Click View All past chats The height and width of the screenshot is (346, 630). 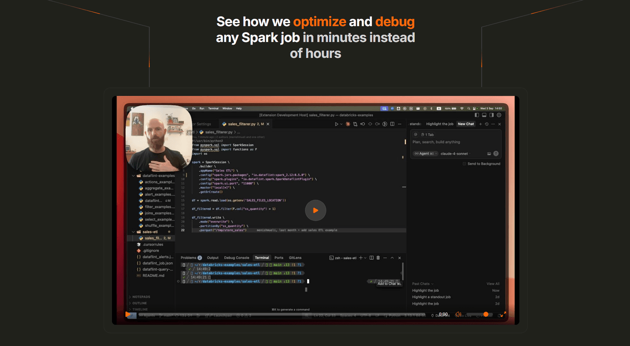pos(493,284)
